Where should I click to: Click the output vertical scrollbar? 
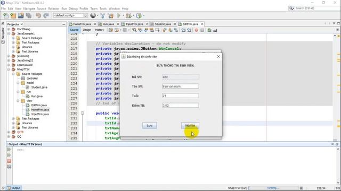[338, 166]
